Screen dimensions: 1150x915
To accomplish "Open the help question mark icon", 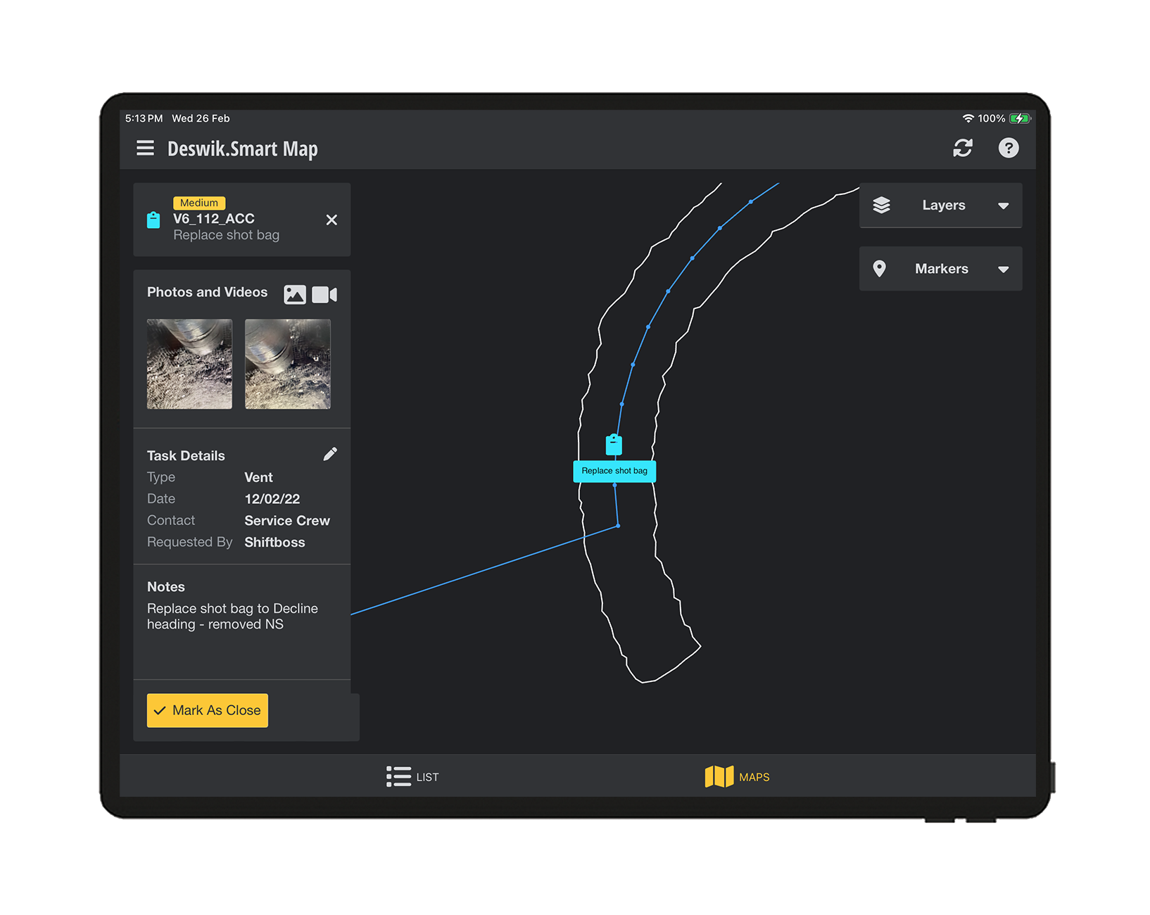I will pos(1009,148).
